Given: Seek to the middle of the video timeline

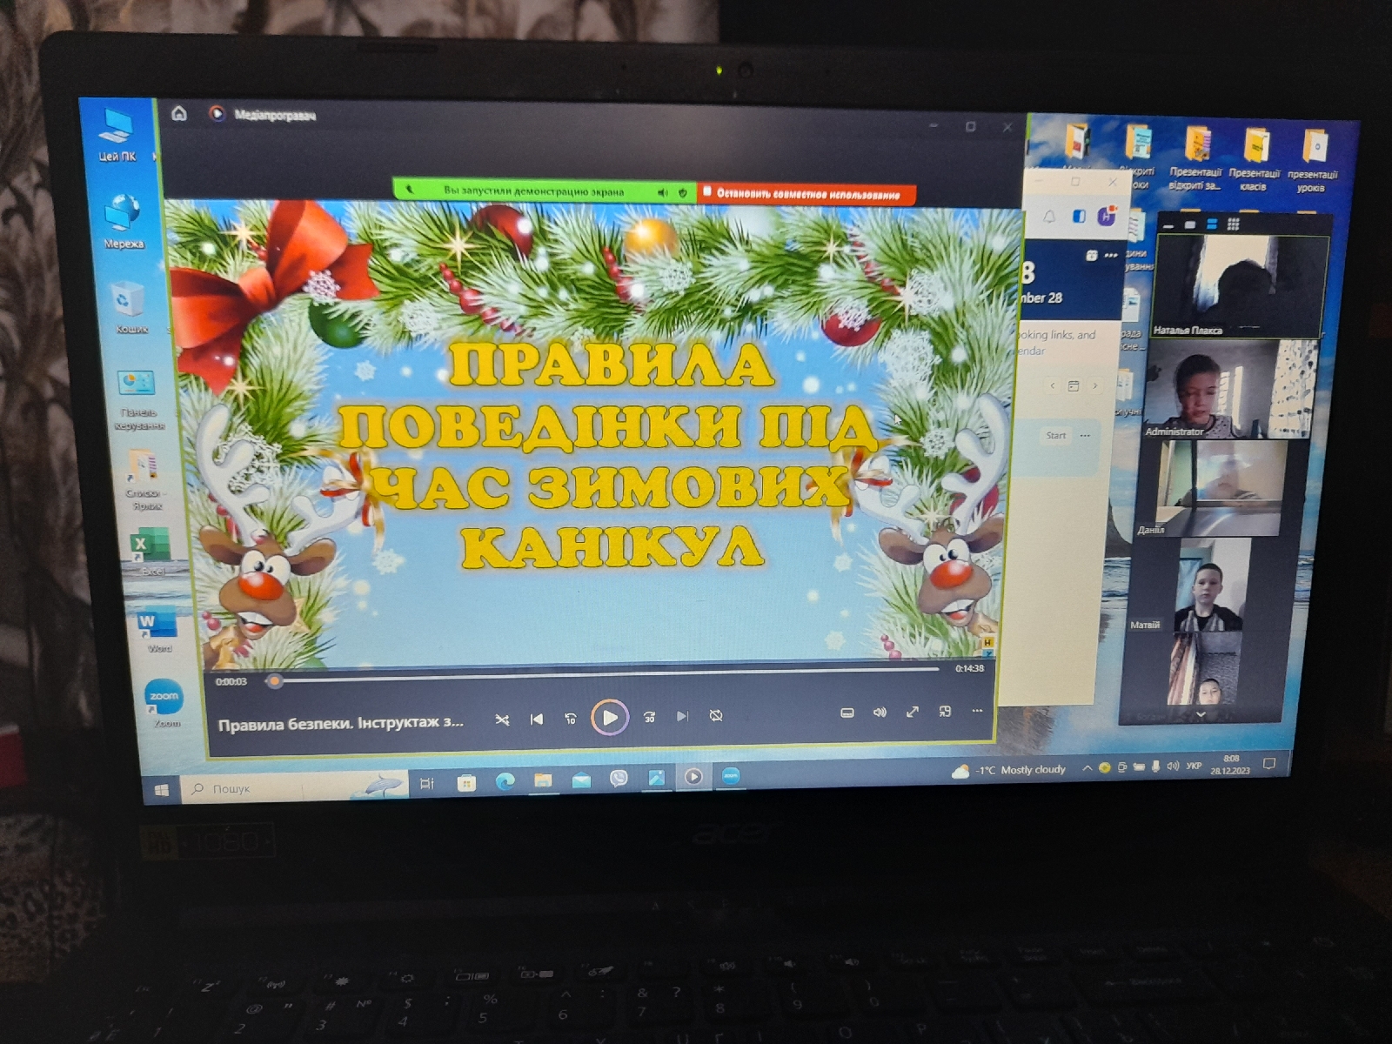Looking at the screenshot, I should pos(604,674).
